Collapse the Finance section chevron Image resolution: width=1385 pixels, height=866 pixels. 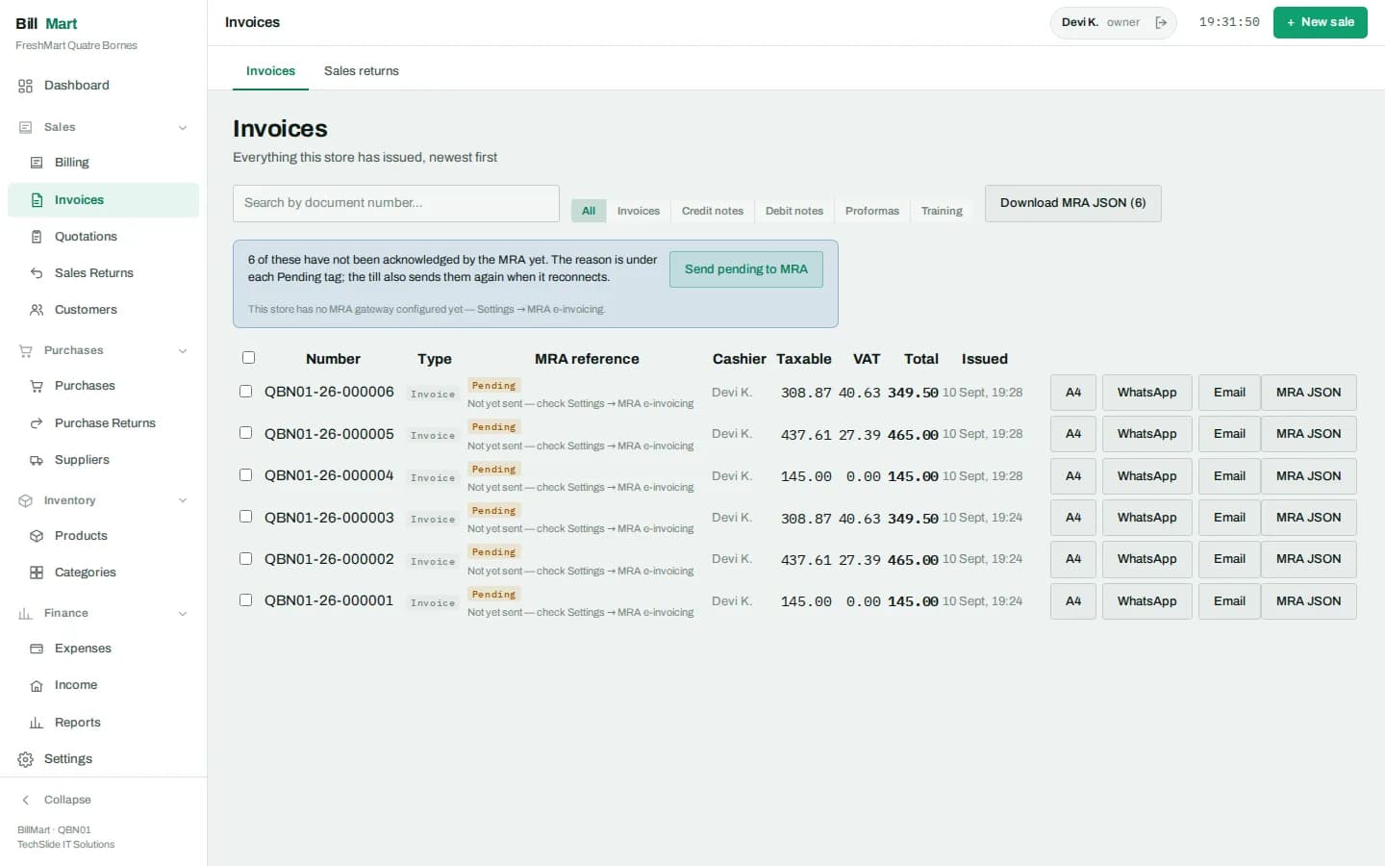(183, 613)
